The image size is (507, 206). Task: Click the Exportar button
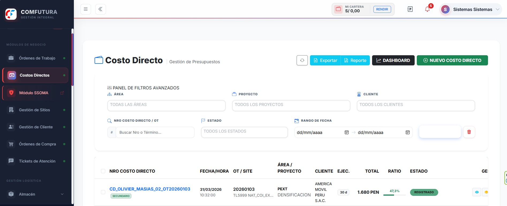(325, 60)
